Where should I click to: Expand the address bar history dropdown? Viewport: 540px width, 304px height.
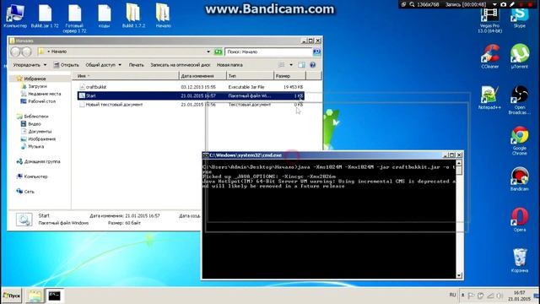(x=208, y=52)
